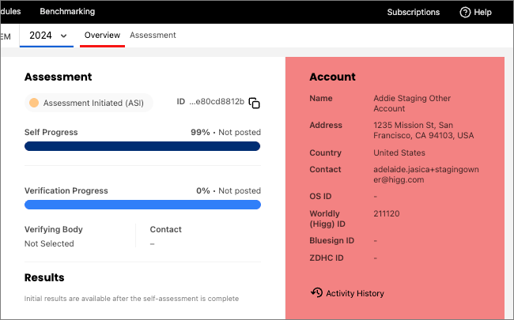Click the Verifying Body Not Selected text
Viewport: 514px width, 320px height.
click(x=49, y=243)
